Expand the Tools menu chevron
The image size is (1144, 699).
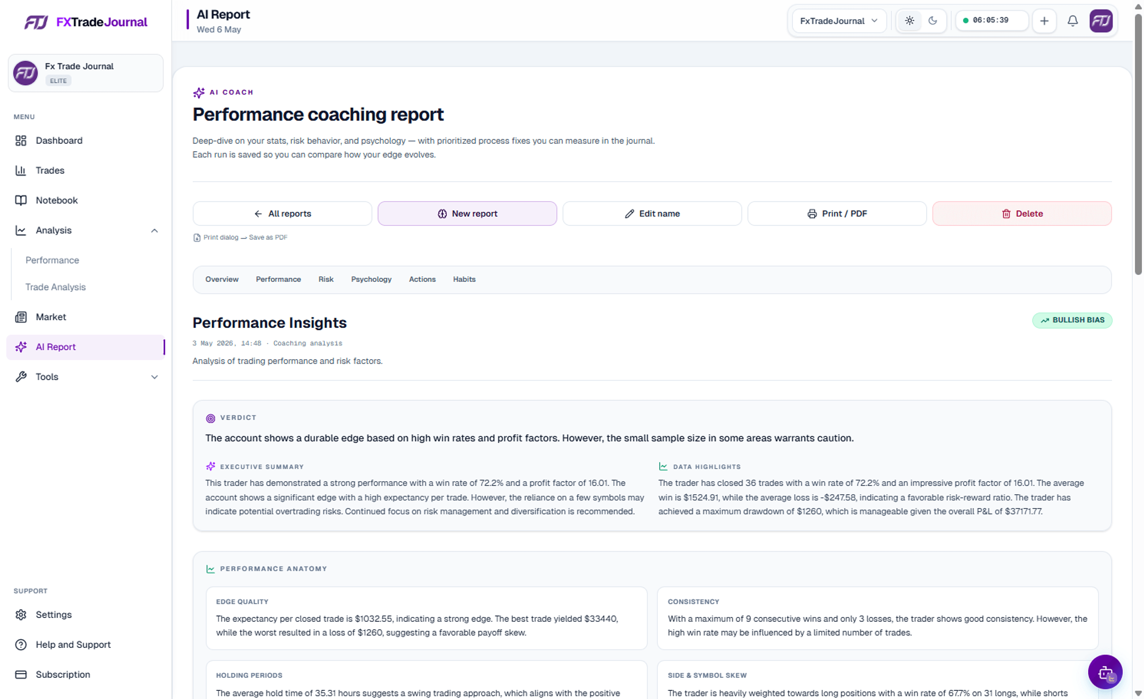[155, 377]
